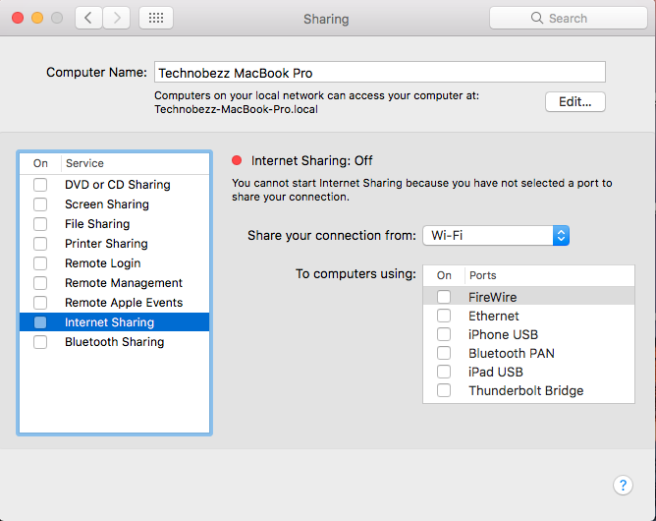Click the back navigation arrow
This screenshot has width=656, height=521.
click(x=89, y=18)
